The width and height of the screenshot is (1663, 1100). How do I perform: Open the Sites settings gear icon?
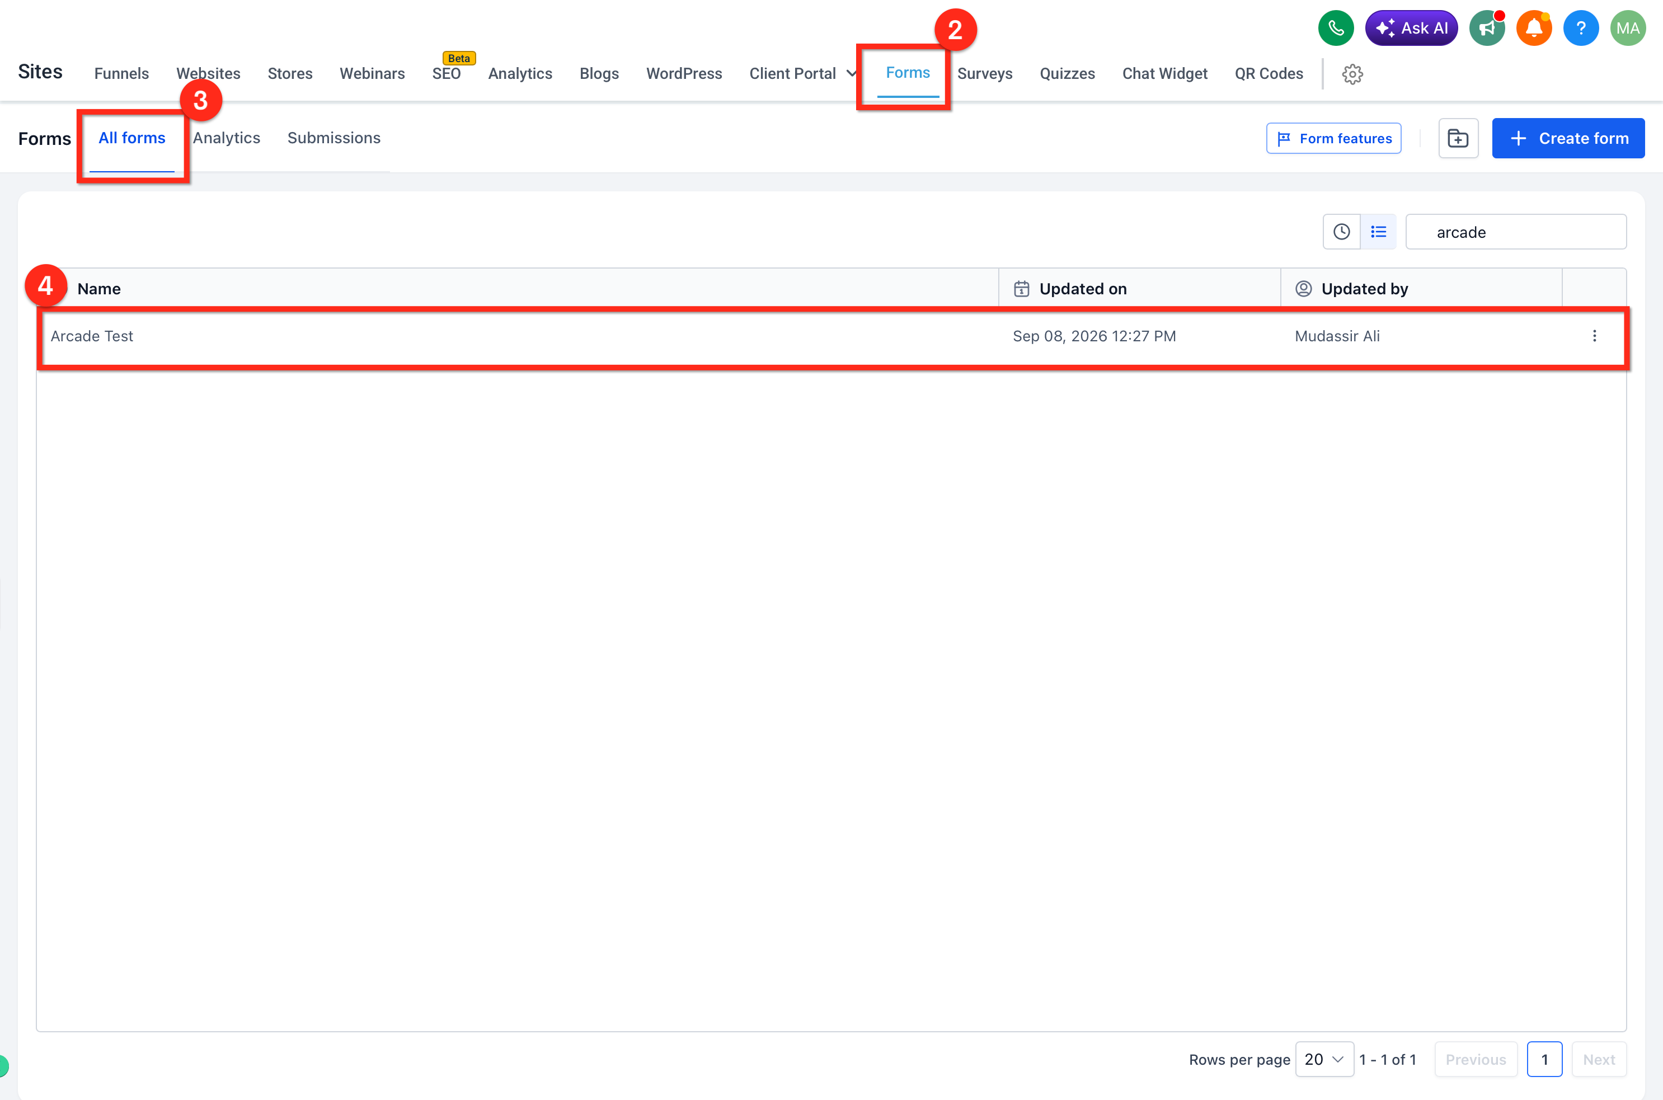(x=1351, y=74)
